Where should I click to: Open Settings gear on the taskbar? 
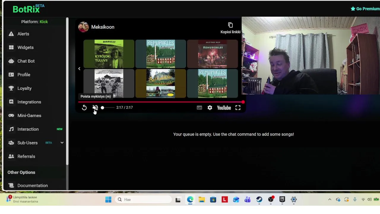[294, 200]
